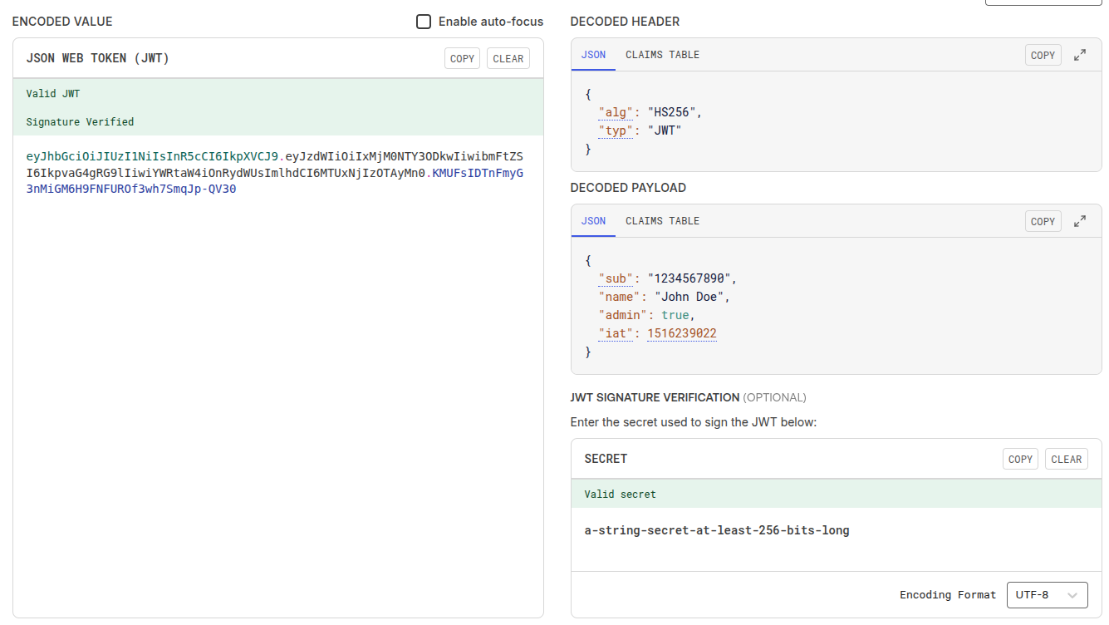Image resolution: width=1109 pixels, height=625 pixels.
Task: Open the Encoding Format UTF-8 dropdown
Action: coord(1047,595)
